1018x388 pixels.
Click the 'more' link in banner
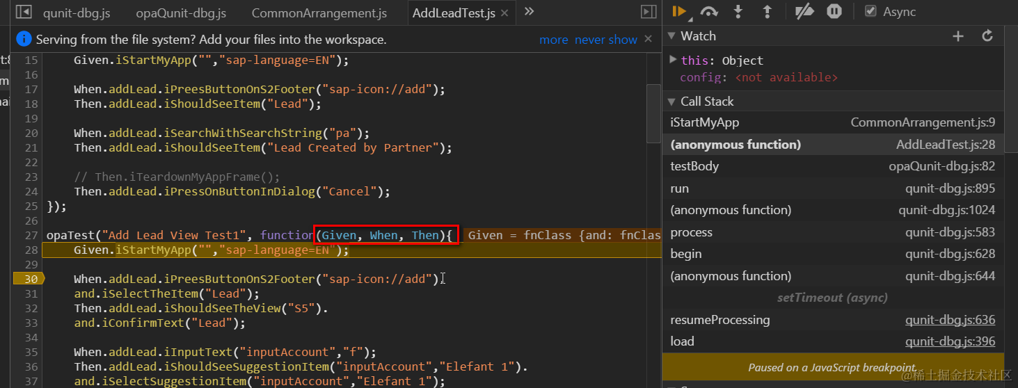553,40
